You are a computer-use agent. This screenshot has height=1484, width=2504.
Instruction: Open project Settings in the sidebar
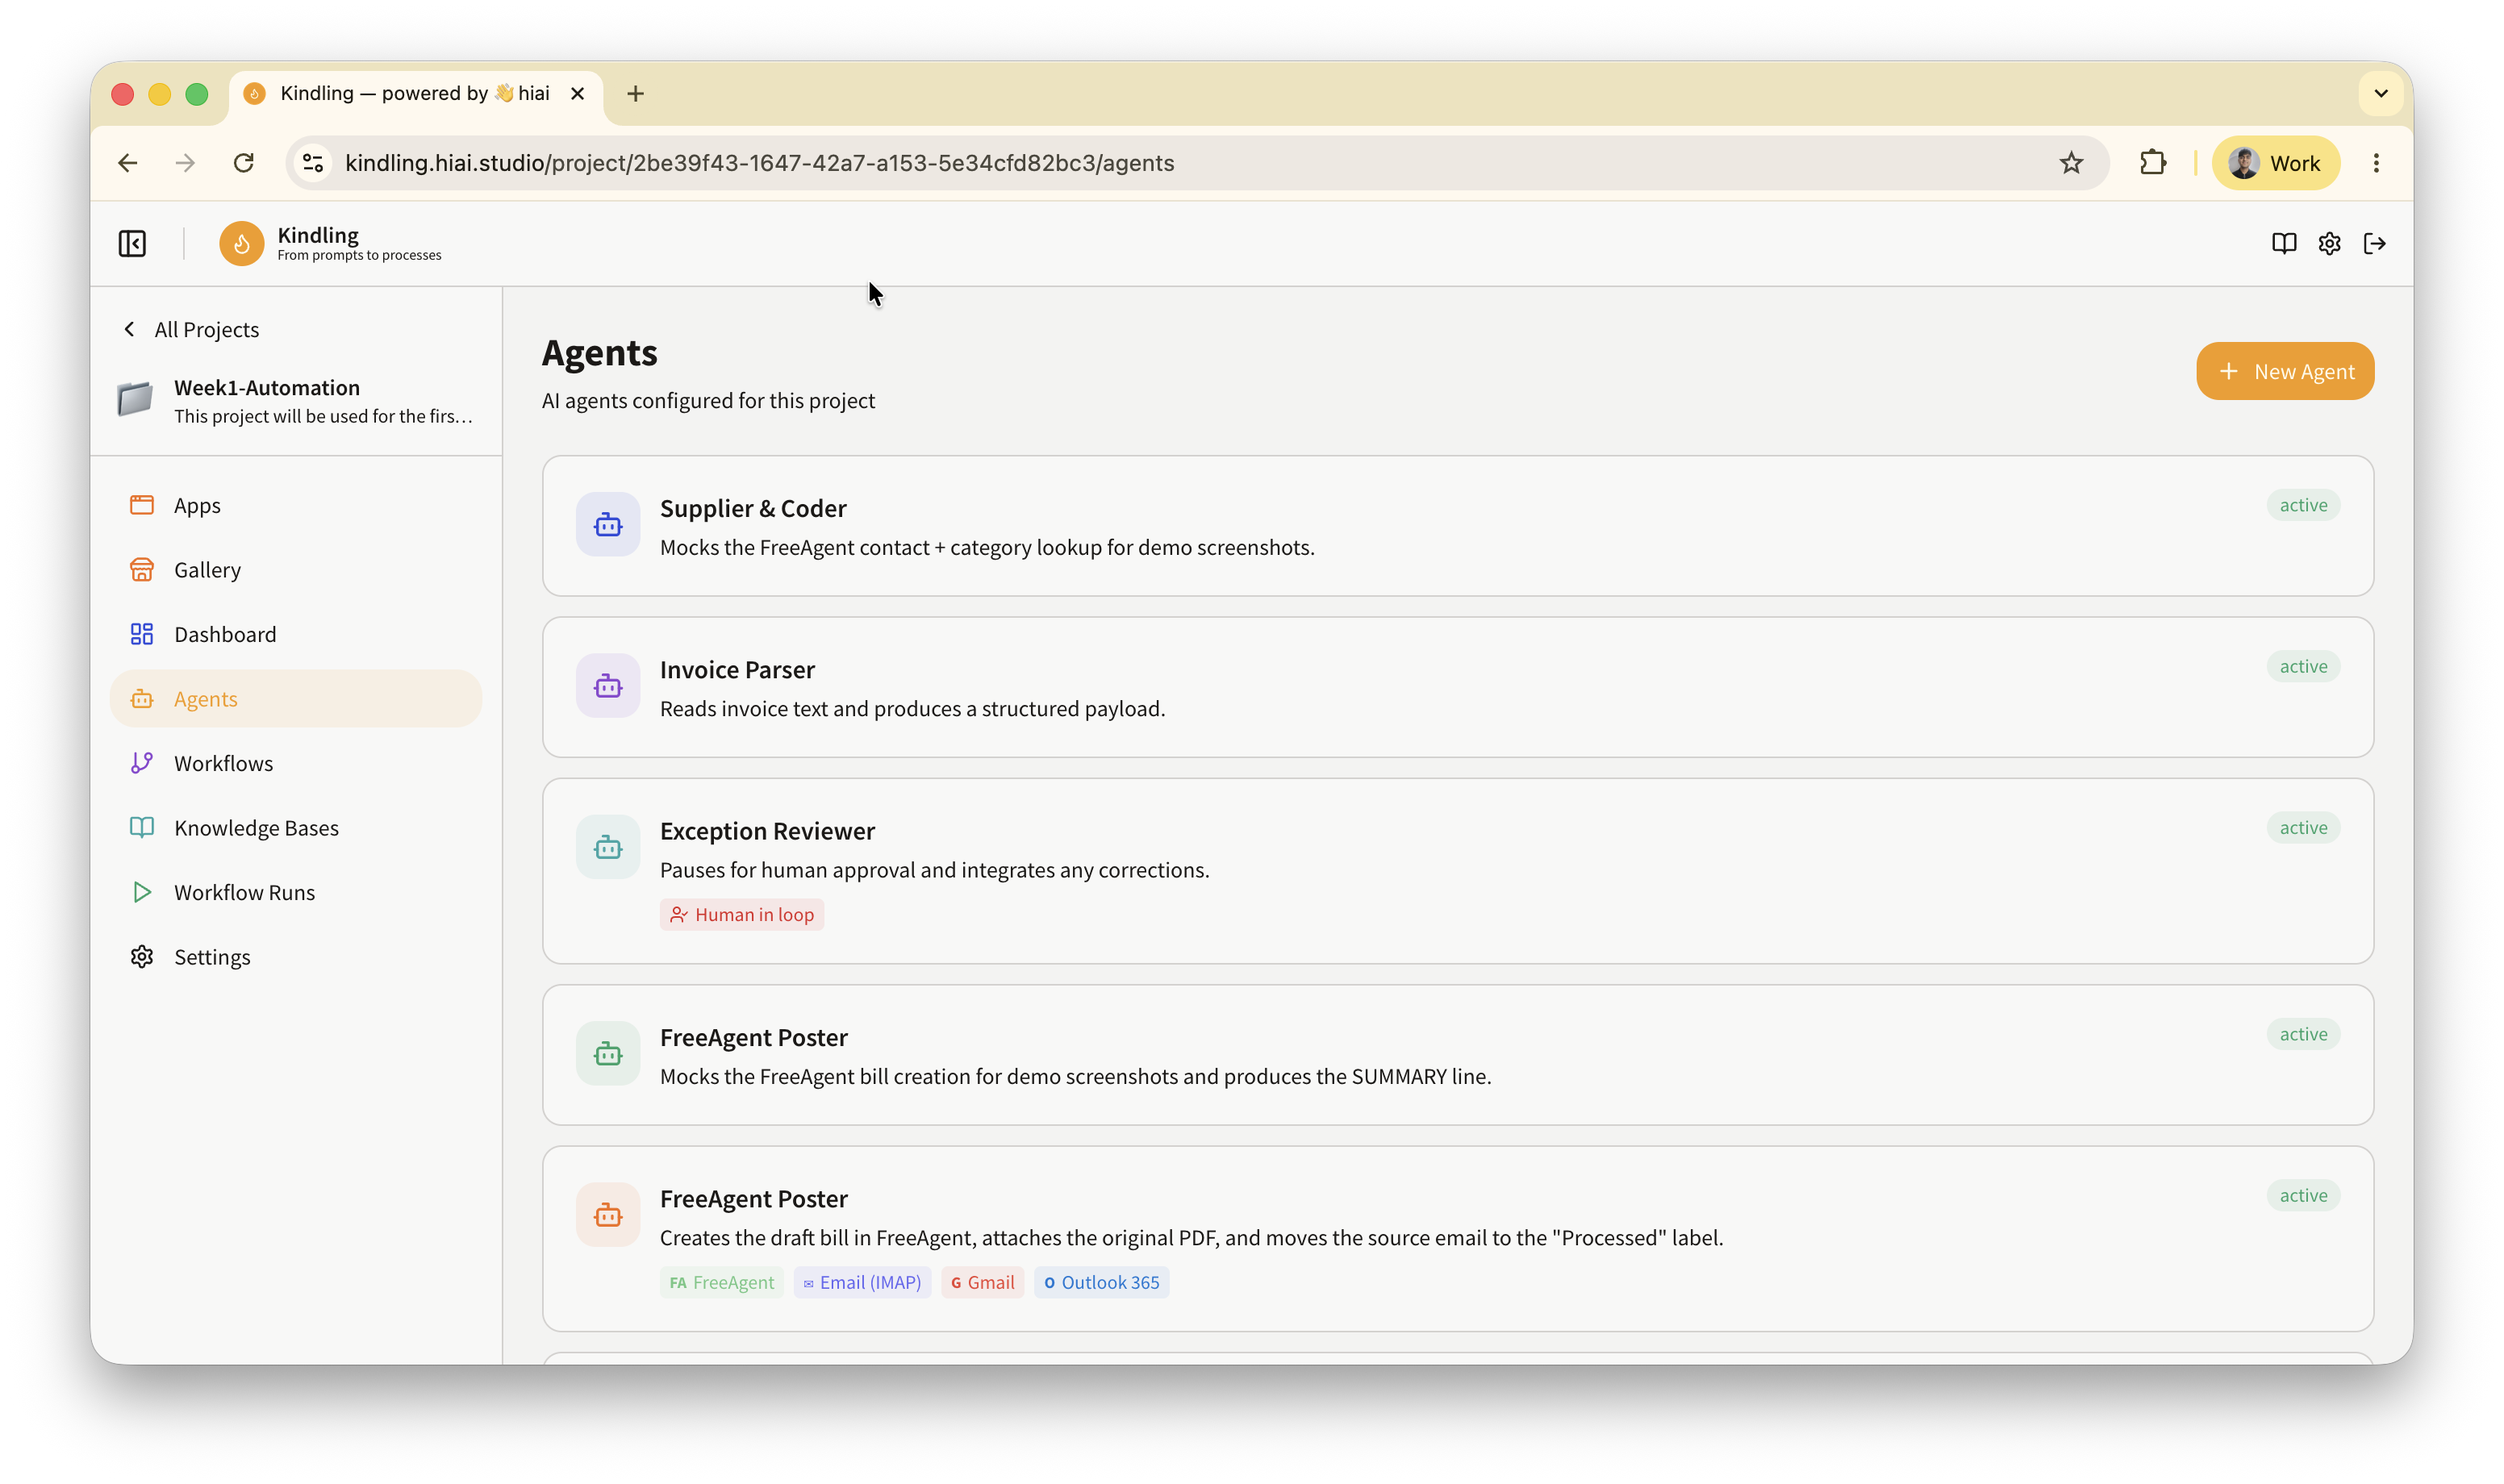296,956
